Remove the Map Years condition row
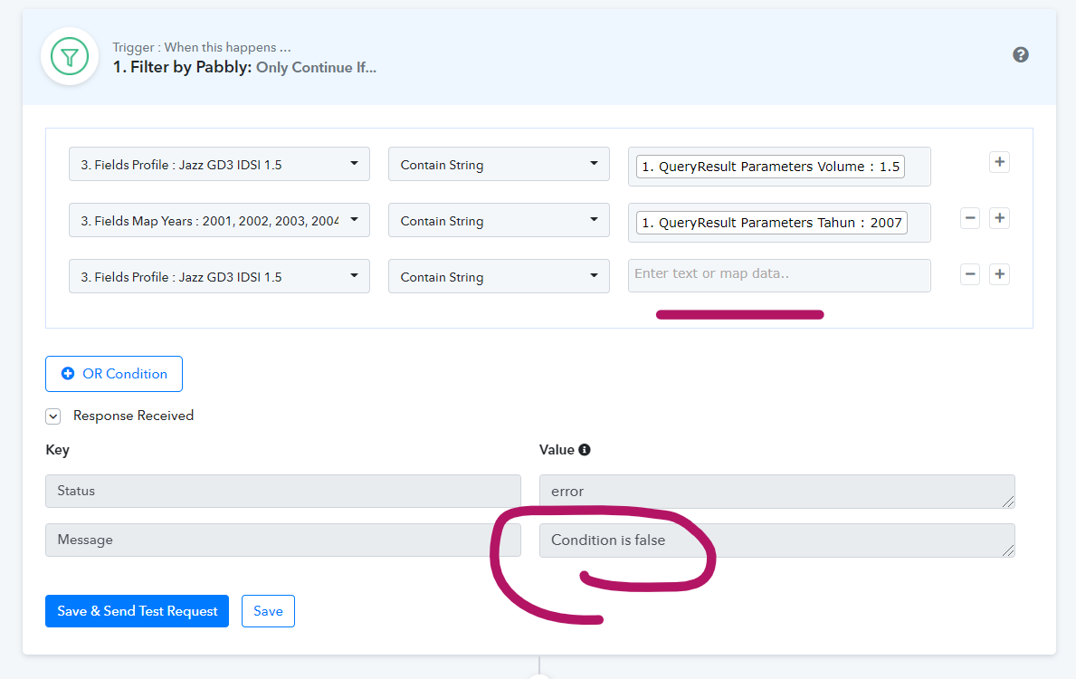1076x679 pixels. pyautogui.click(x=970, y=218)
